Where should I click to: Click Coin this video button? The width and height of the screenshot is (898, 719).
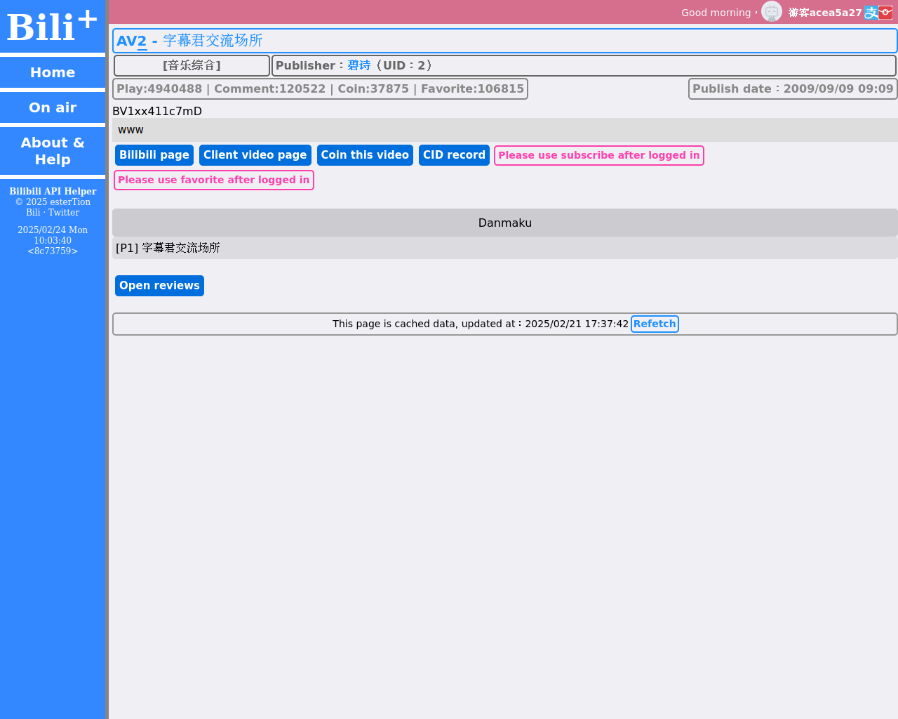pyautogui.click(x=365, y=155)
